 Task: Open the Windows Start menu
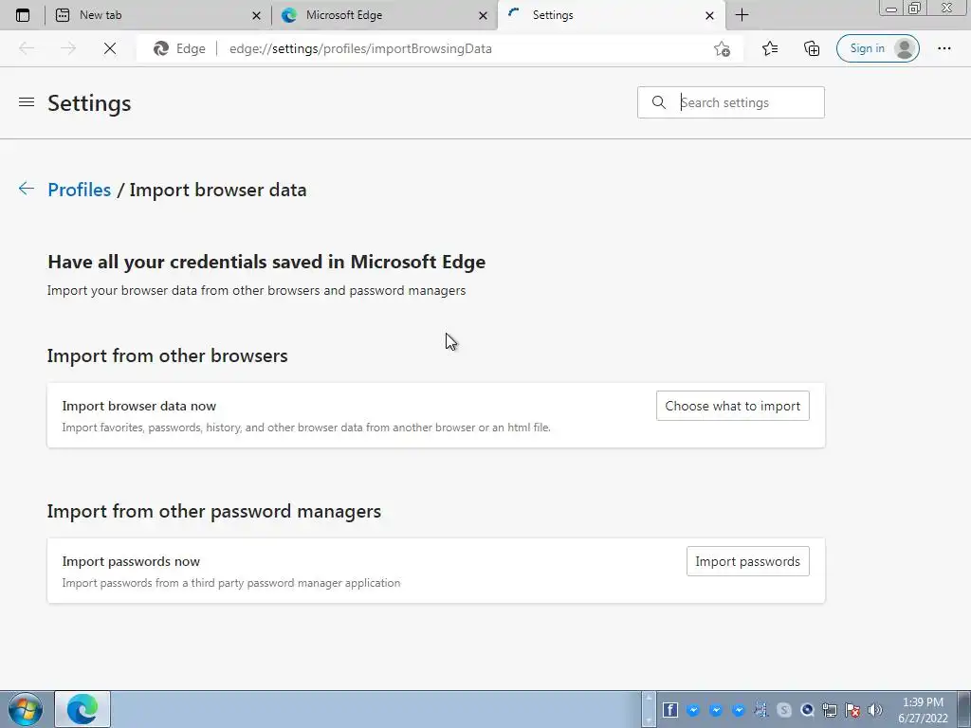point(26,709)
